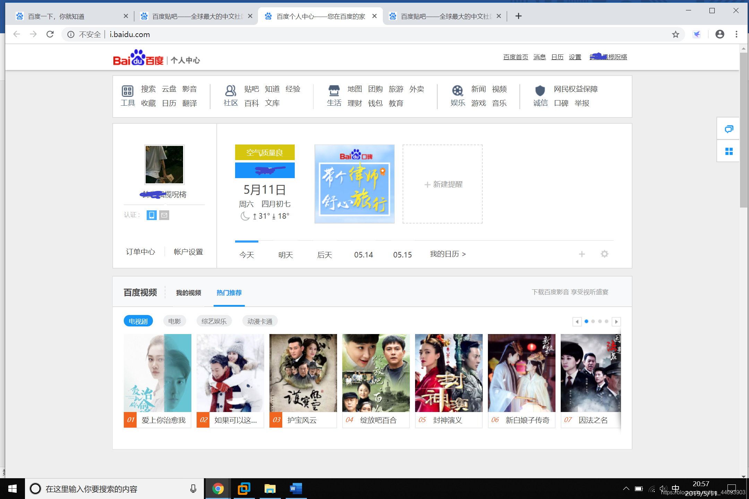Image resolution: width=749 pixels, height=499 pixels.
Task: Open the chat bubble sidebar icon
Action: click(x=729, y=129)
